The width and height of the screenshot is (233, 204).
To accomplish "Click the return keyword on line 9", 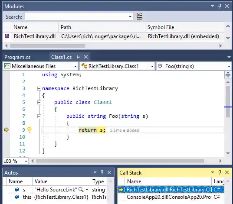I will tap(88, 130).
